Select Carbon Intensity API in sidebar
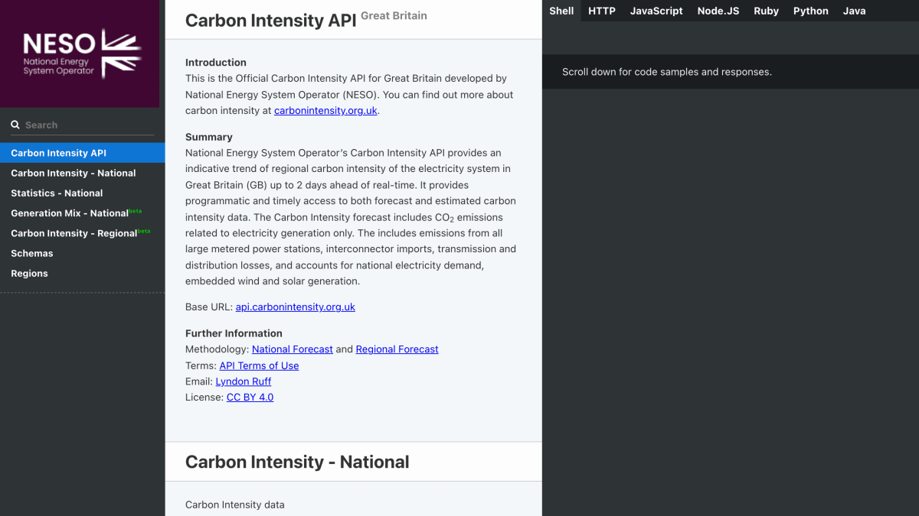 coord(82,153)
